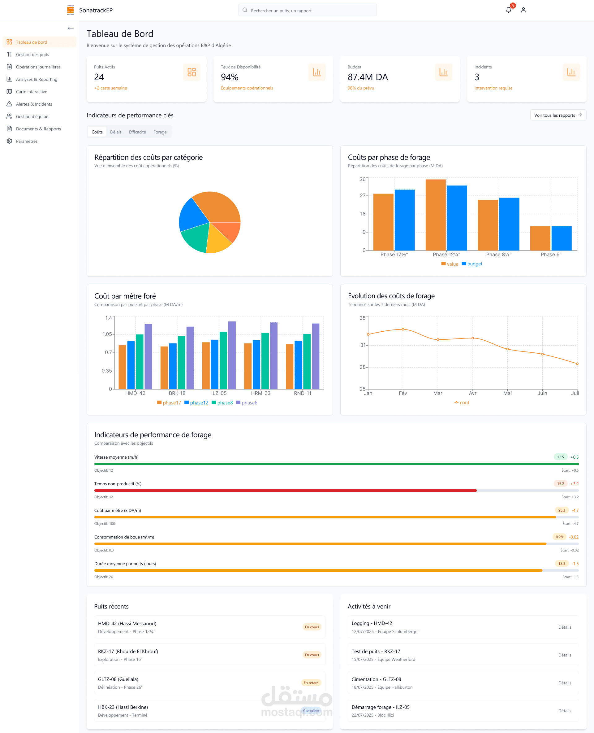Go to Alertes & Incidents menu item

(x=34, y=104)
